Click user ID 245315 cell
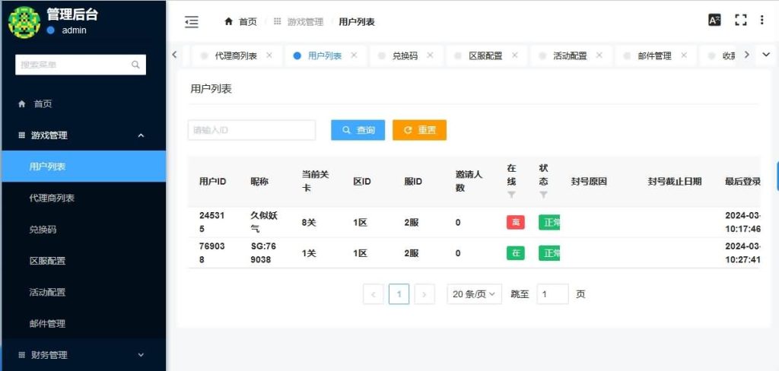Image resolution: width=779 pixels, height=371 pixels. [x=212, y=222]
